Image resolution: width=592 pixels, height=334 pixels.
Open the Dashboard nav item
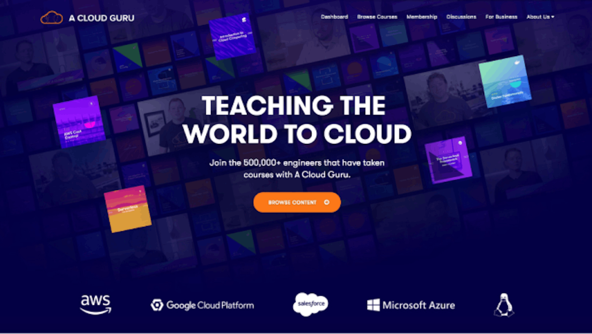click(334, 17)
